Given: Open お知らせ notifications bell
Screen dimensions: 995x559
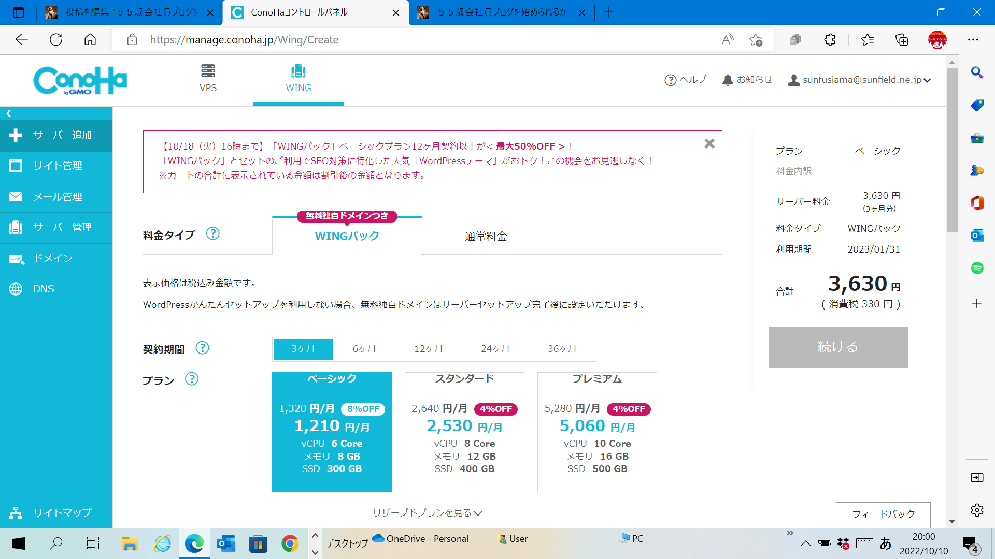Looking at the screenshot, I should click(747, 80).
